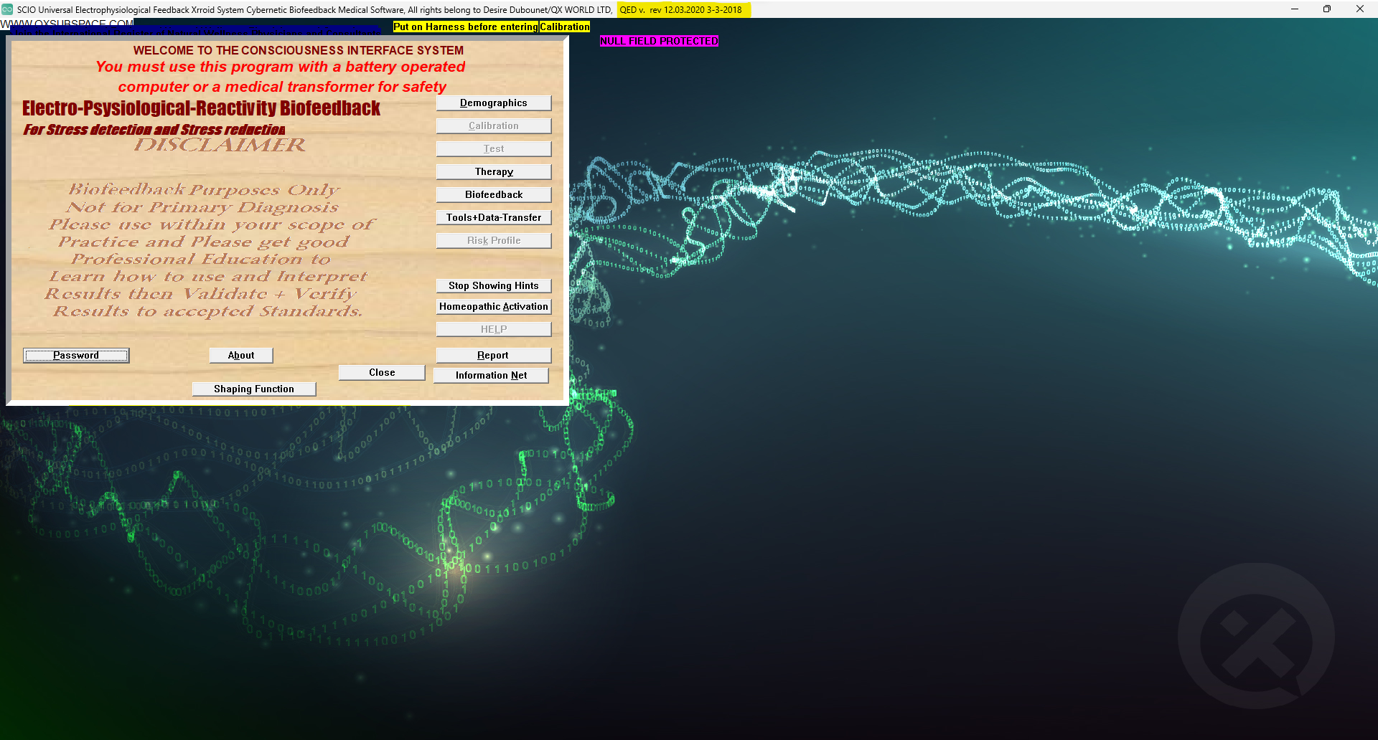The width and height of the screenshot is (1378, 740).
Task: Launch Homeopathic Activation
Action: click(x=493, y=307)
